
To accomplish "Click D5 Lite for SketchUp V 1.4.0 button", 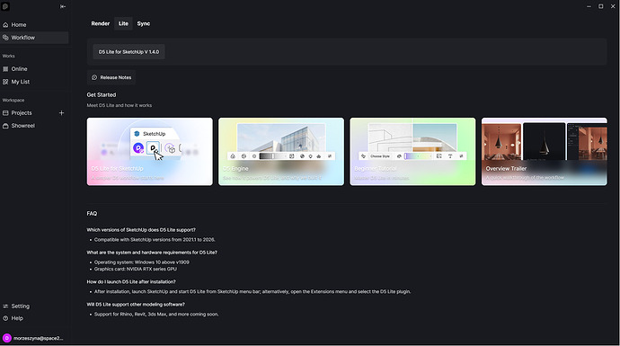I will 128,52.
